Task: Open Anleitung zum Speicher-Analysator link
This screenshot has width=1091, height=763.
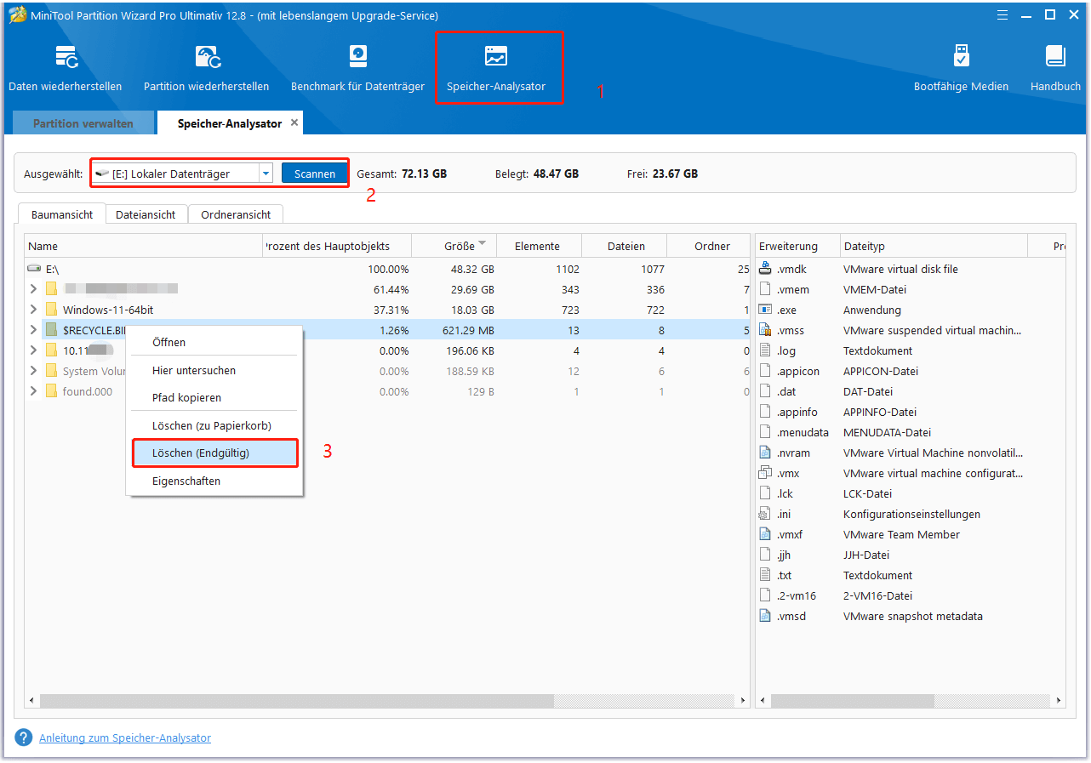Action: point(125,737)
